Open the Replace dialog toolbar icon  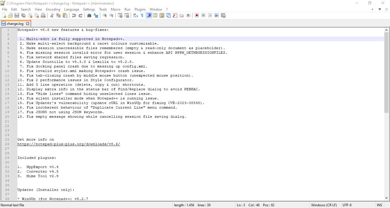pos(96,15)
